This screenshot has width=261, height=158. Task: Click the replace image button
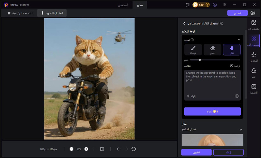[x=52, y=13]
